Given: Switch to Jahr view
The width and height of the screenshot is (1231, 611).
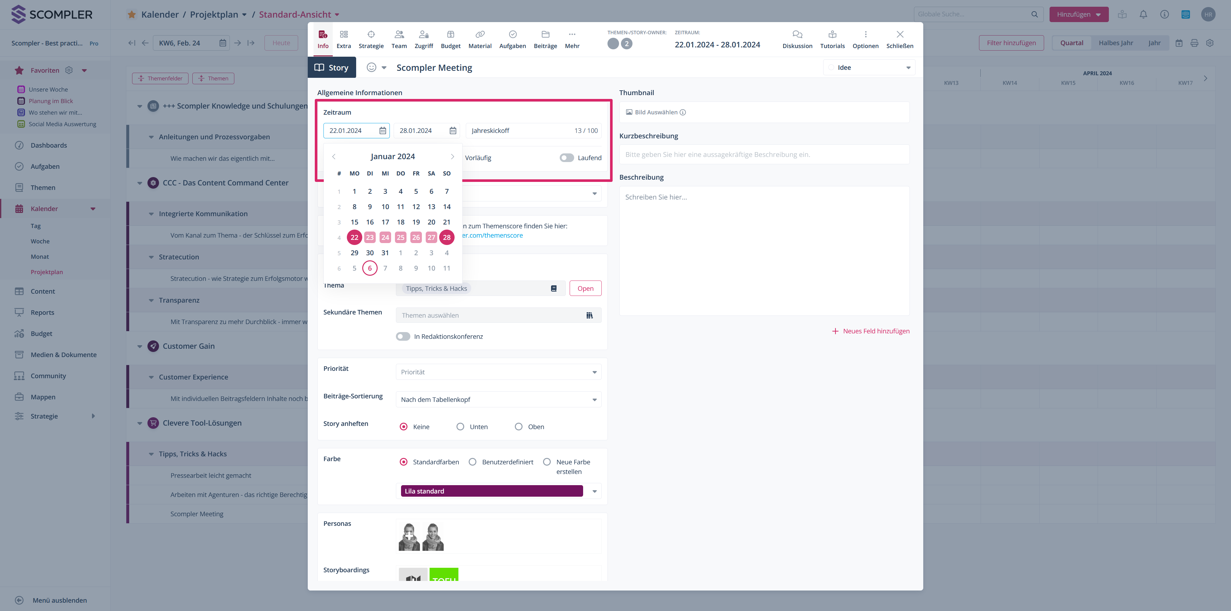Looking at the screenshot, I should (1154, 43).
